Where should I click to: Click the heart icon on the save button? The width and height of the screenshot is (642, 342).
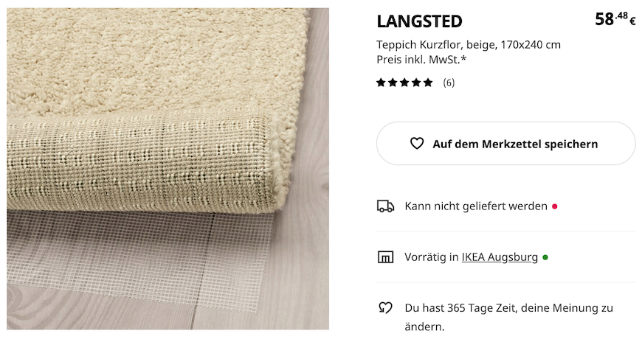[417, 144]
